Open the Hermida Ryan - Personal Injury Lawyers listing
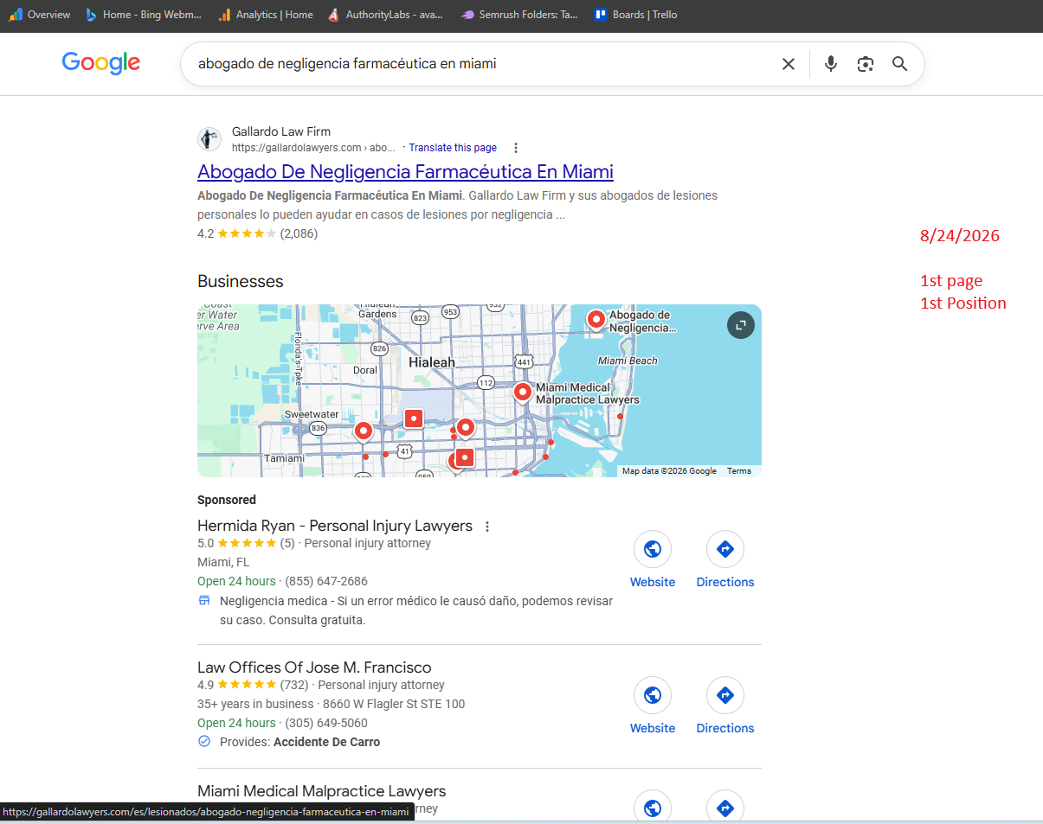 [x=335, y=526]
